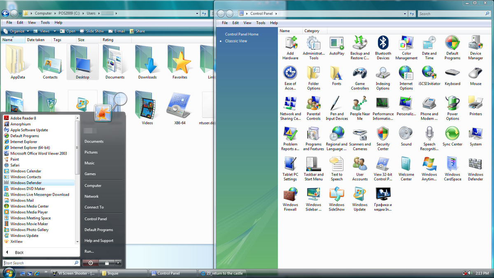Open Security Center icon
Viewport: 494px width, 278px height.
coord(383,139)
